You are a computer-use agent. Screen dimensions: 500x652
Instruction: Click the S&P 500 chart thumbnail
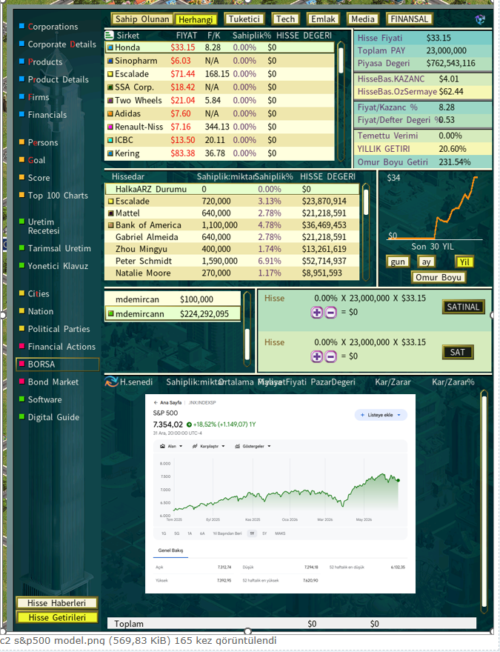(x=280, y=493)
